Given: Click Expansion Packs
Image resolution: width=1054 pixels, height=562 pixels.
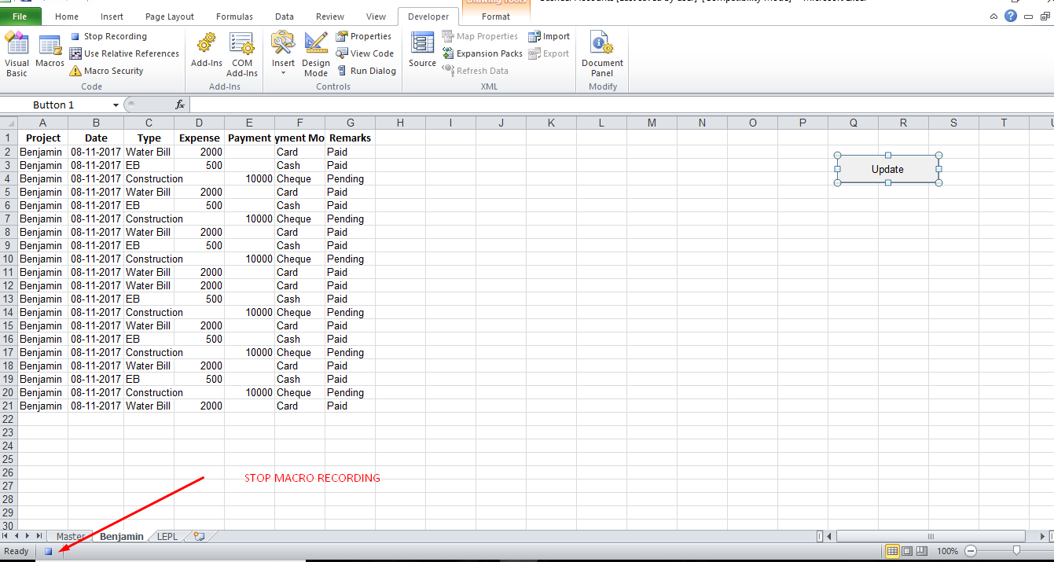Looking at the screenshot, I should pos(482,53).
